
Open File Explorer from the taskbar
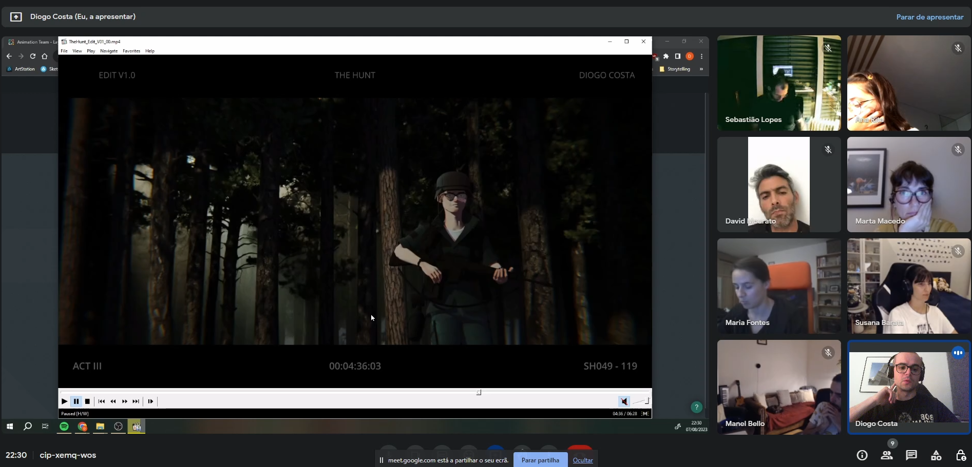point(100,426)
